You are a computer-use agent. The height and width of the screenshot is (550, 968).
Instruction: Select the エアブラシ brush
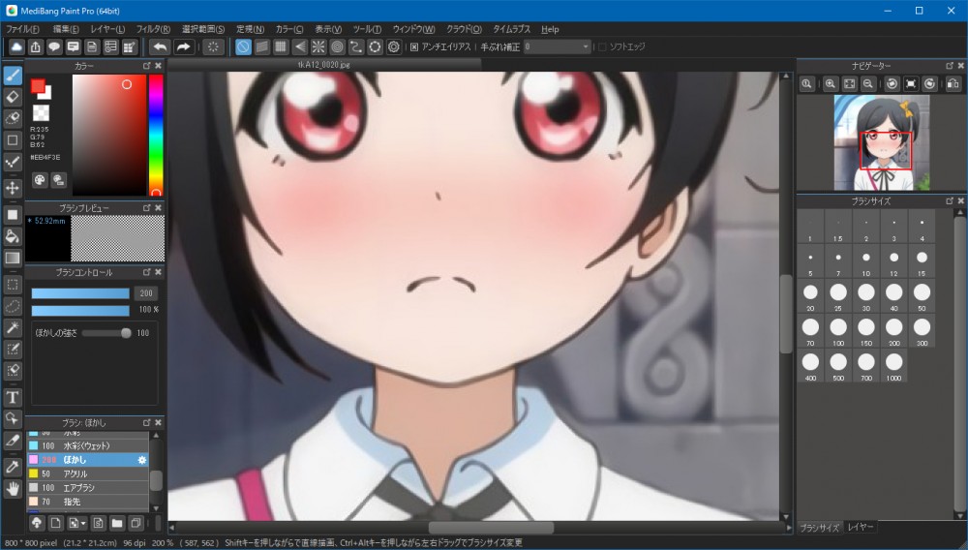[88, 488]
